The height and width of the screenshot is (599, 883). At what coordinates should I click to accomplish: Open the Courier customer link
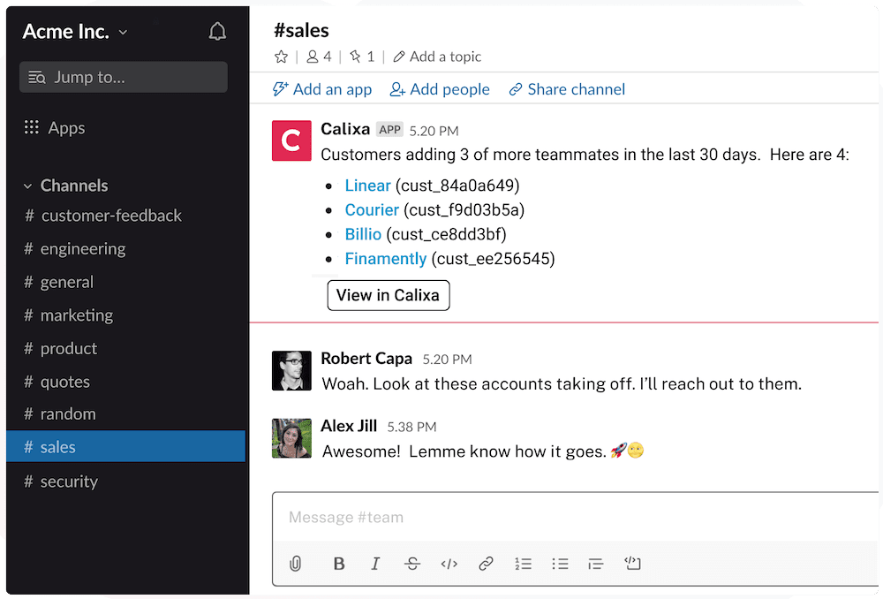[x=372, y=209]
